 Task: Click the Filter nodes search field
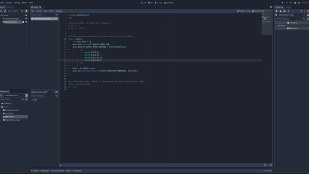pos(15,11)
